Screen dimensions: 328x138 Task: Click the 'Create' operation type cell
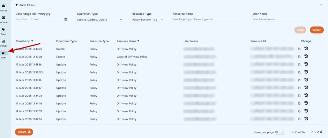tap(61, 57)
